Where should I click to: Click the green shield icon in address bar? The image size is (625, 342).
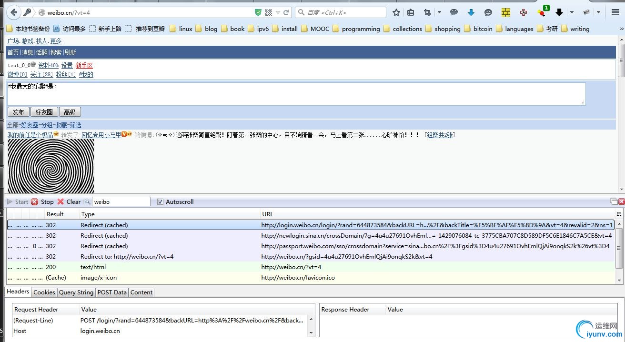coord(258,12)
